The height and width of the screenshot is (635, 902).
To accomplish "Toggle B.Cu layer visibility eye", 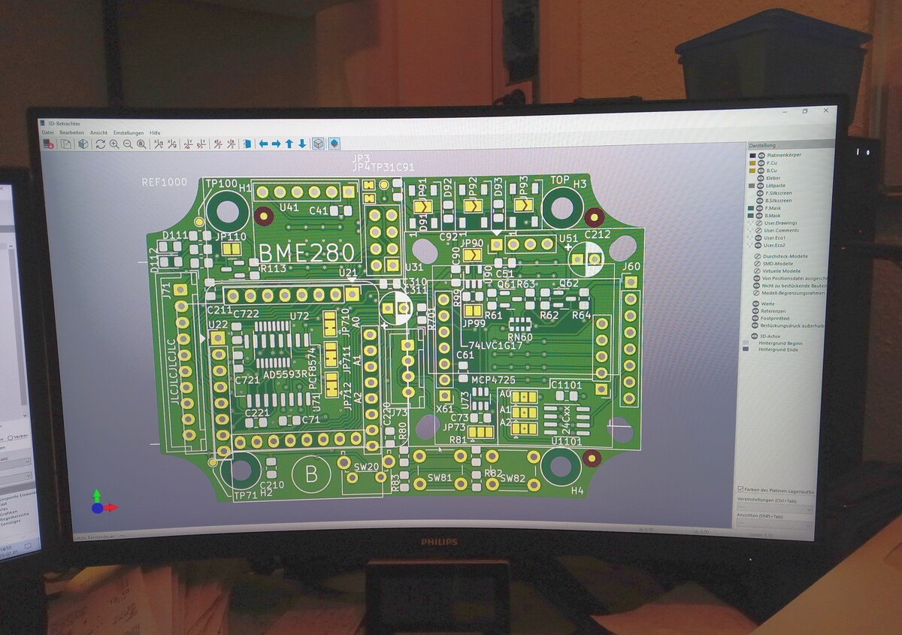I will coord(761,171).
